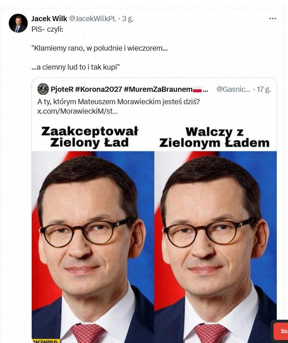Open the three-dot more options menu

[273, 18]
